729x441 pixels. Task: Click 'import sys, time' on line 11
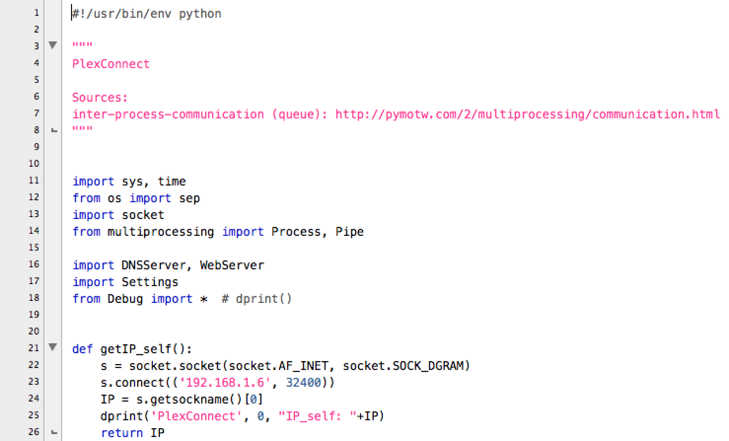129,182
